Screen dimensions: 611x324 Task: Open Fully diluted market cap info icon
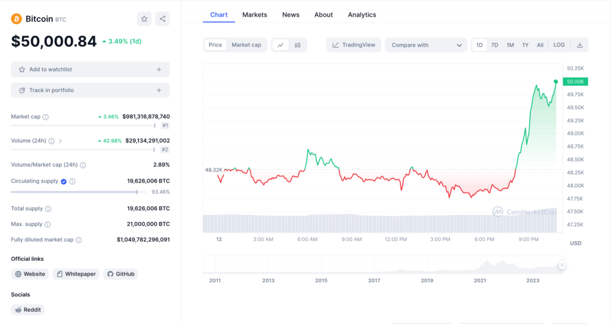pos(79,240)
